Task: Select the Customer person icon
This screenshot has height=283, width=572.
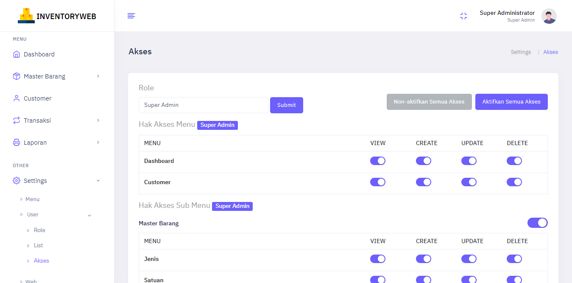Action: click(x=16, y=98)
